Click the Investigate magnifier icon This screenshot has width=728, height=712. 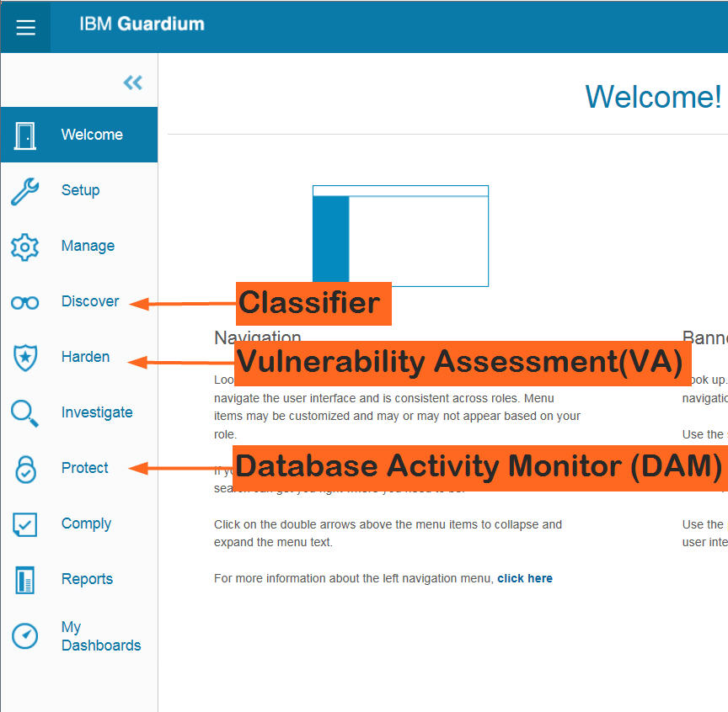click(25, 413)
